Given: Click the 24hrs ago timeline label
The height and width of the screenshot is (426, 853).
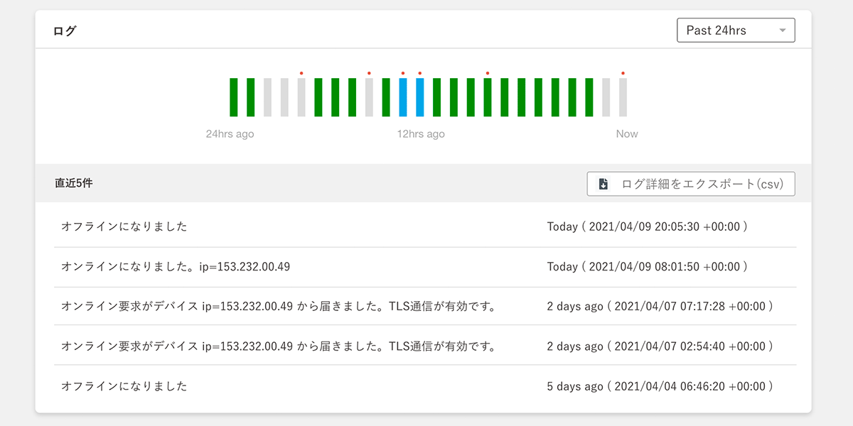Looking at the screenshot, I should 230,134.
